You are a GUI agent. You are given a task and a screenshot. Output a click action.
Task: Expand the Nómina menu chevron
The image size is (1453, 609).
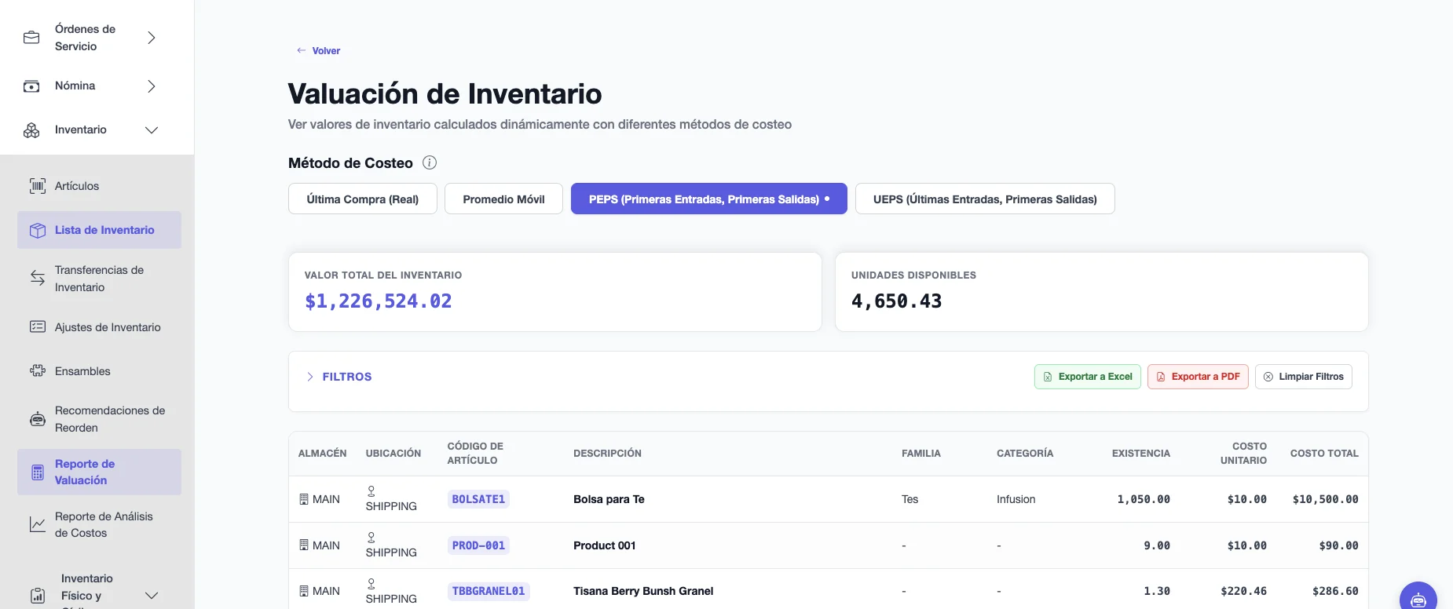pyautogui.click(x=152, y=86)
